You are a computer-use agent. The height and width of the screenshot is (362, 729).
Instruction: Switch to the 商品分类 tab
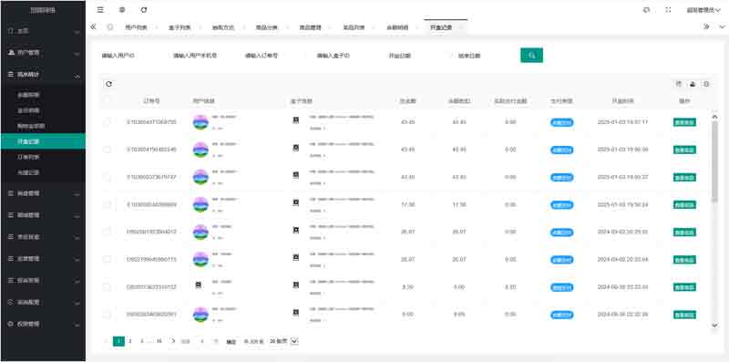click(x=266, y=27)
